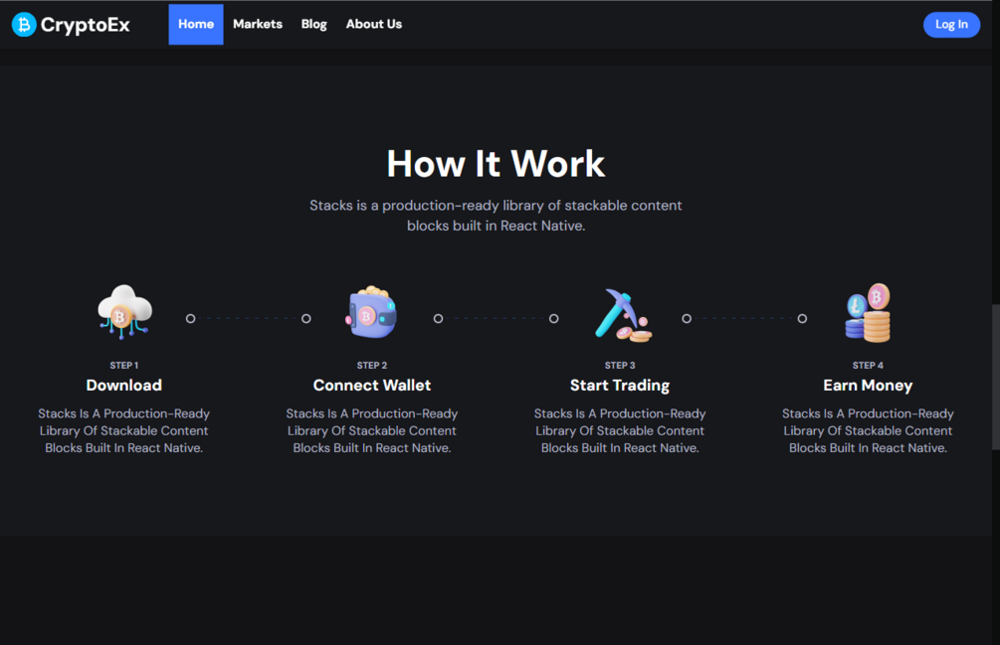Click the Download step heading
Viewport: 1000px width, 645px height.
click(x=123, y=385)
